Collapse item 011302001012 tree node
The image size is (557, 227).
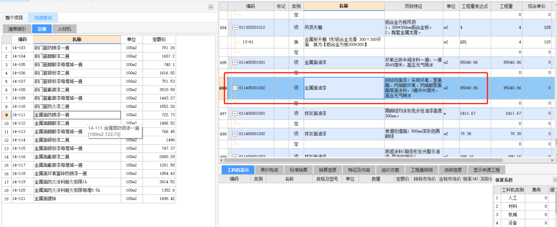click(x=235, y=27)
